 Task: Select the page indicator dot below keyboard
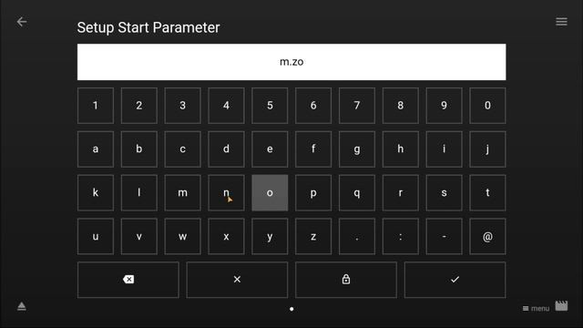[x=291, y=309]
